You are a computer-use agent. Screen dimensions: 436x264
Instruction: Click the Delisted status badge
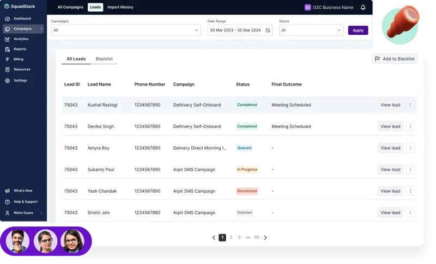244,213
